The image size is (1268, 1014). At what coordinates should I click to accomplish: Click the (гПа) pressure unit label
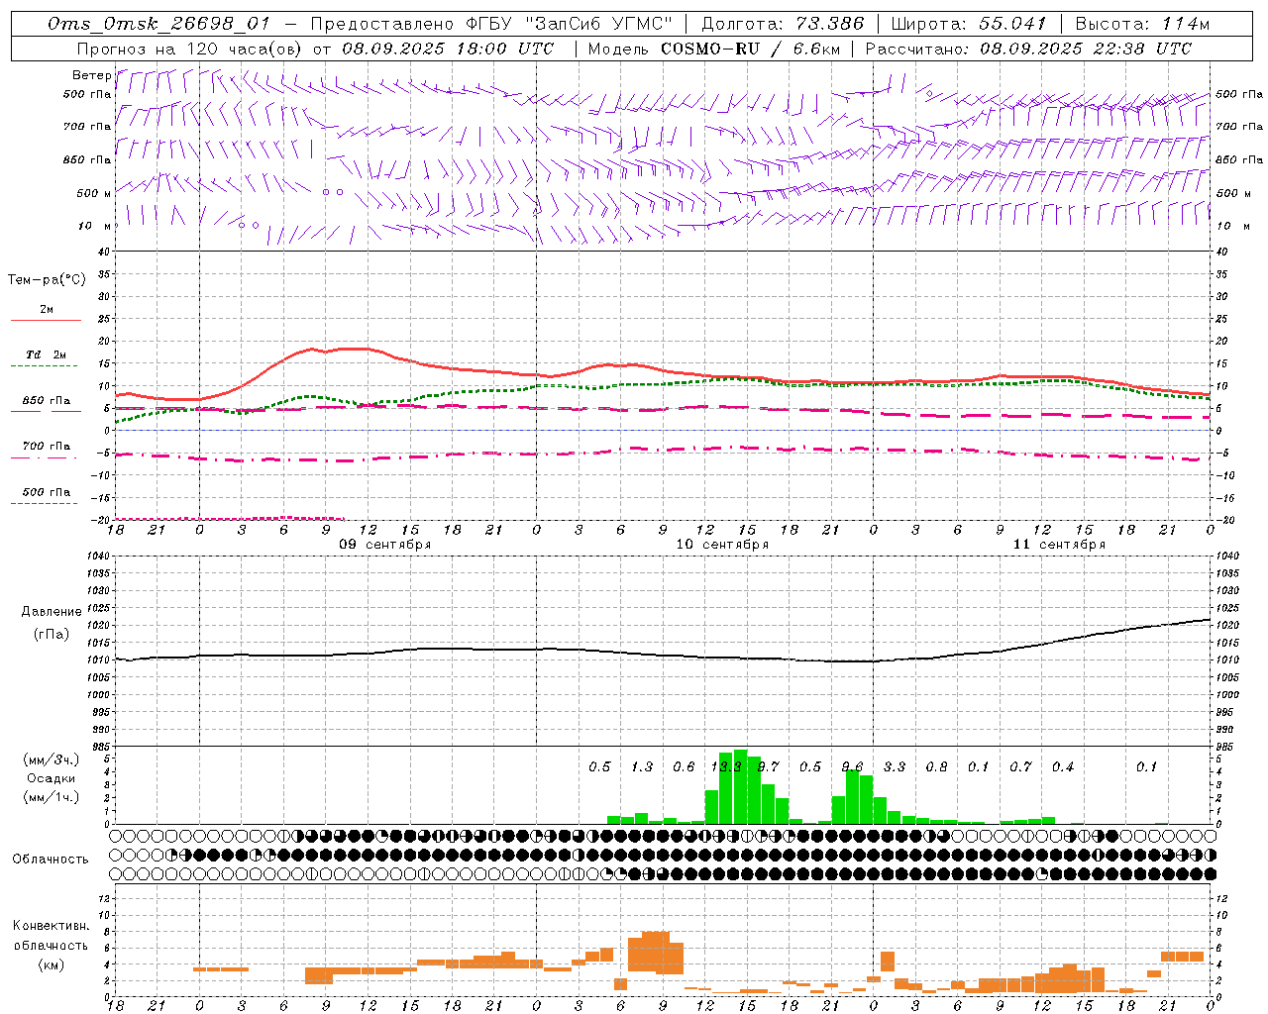(52, 634)
